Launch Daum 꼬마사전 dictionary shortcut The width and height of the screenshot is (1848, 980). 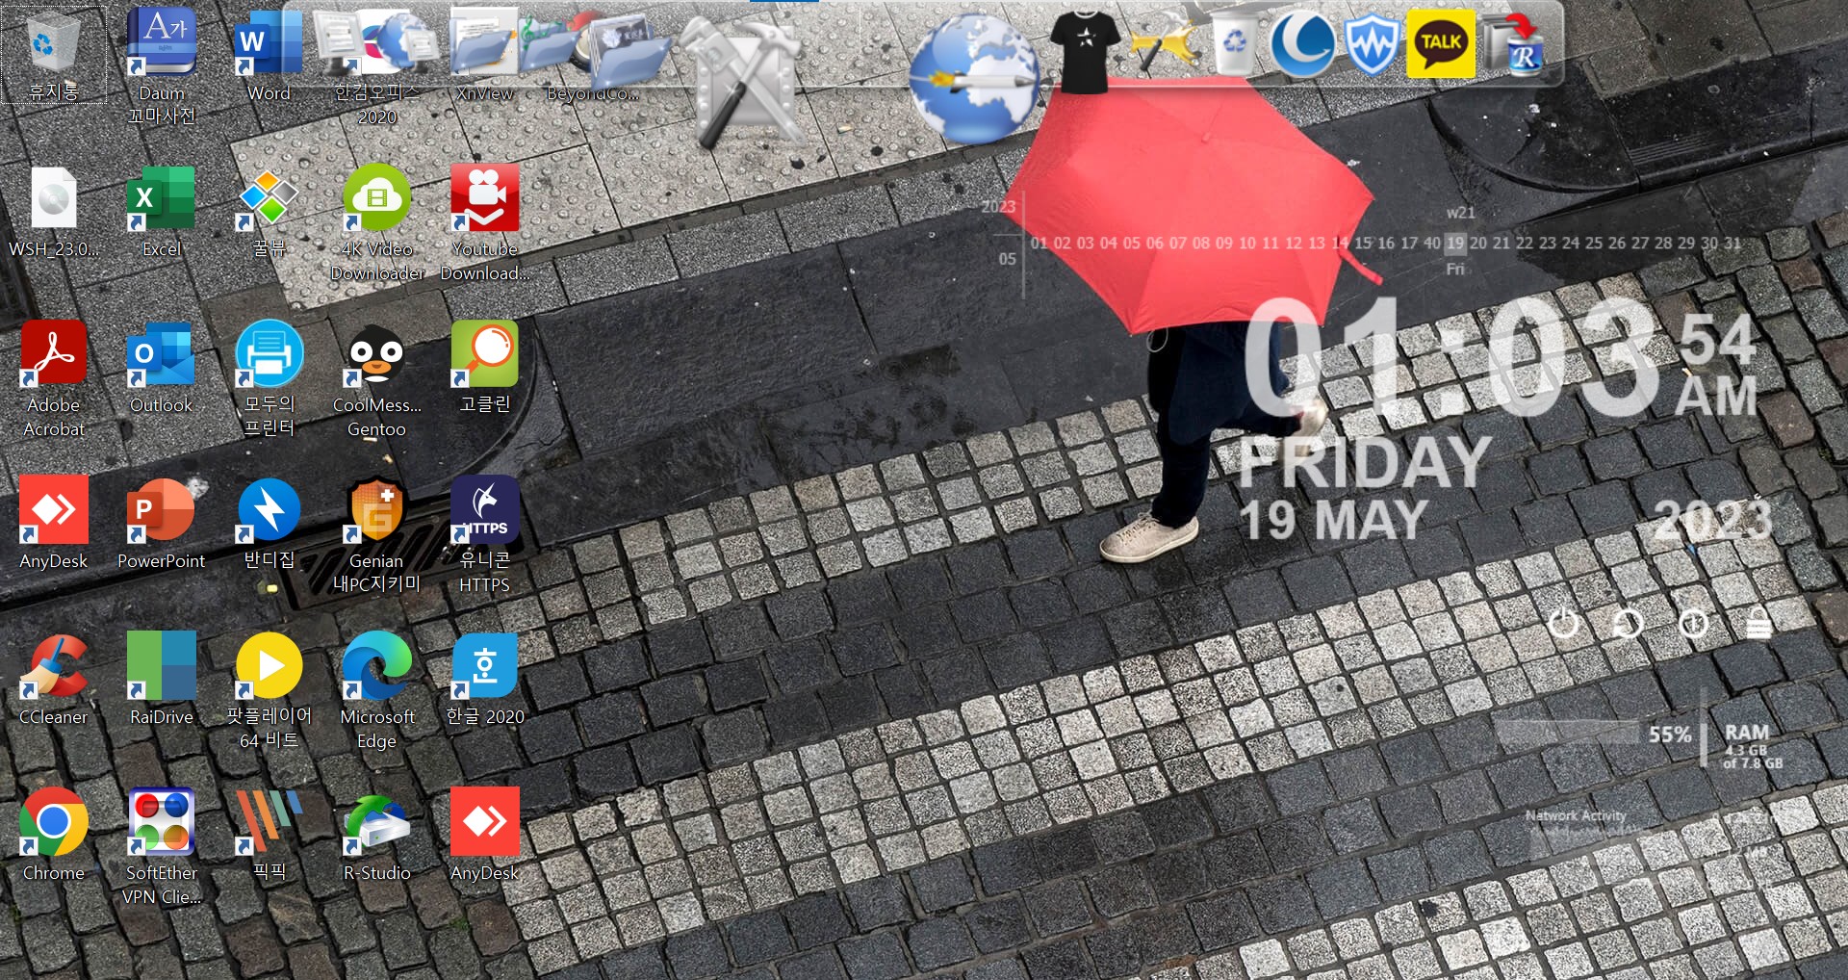click(162, 65)
